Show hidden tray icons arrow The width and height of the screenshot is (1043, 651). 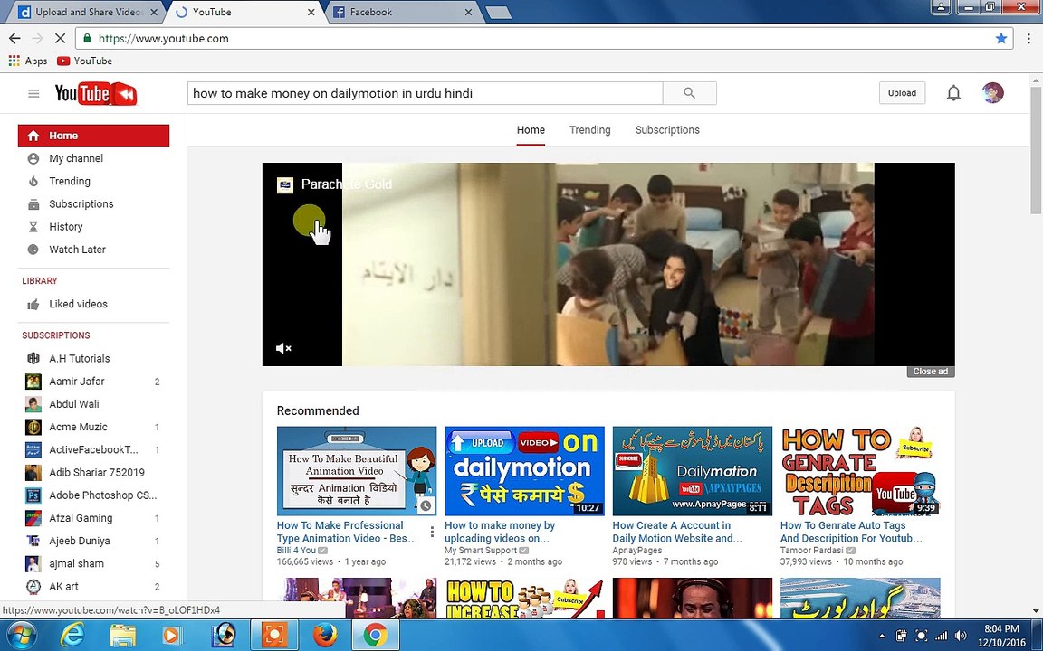point(882,636)
